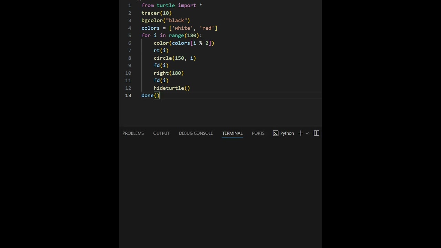Screen dimensions: 441x248
Task: Click line number 5 in the gutter
Action: click(x=130, y=35)
